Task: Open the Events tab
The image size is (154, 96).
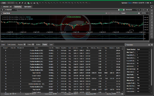Action: click(45, 45)
